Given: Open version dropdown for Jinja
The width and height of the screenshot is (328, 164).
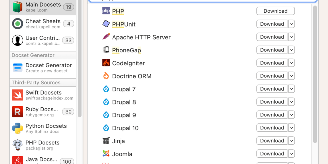Looking at the screenshot, I should point(291,141).
